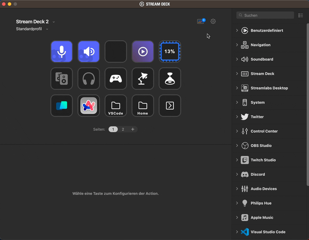Expand the System category
Viewport: 309px width, 240px height.
pos(237,102)
